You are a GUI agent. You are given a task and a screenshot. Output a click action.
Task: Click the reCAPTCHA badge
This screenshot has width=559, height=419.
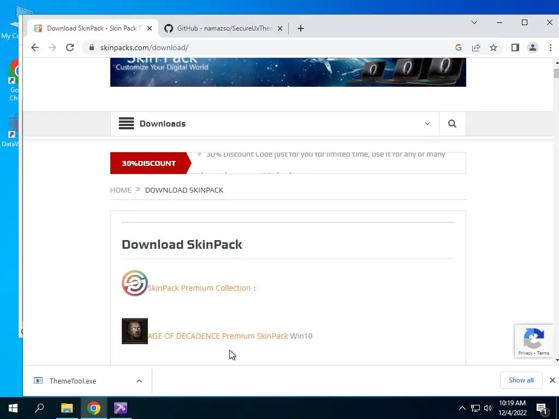click(x=534, y=340)
